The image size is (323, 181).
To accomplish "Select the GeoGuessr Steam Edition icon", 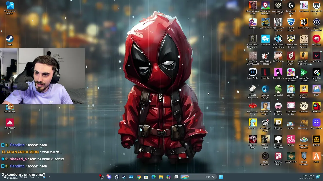I will click(265, 8).
